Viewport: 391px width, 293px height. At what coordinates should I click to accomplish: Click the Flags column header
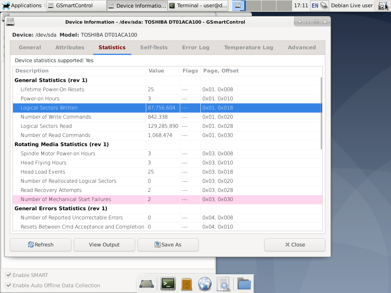pyautogui.click(x=190, y=71)
